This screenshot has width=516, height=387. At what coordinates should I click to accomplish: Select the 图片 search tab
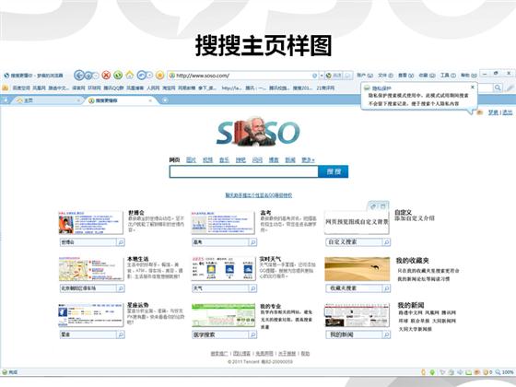click(x=191, y=160)
